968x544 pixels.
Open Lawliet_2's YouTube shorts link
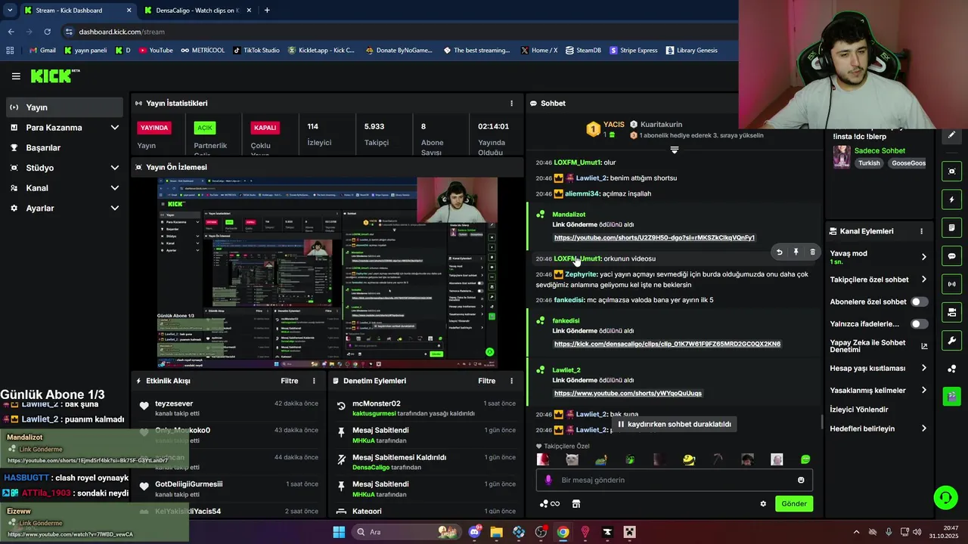point(628,394)
